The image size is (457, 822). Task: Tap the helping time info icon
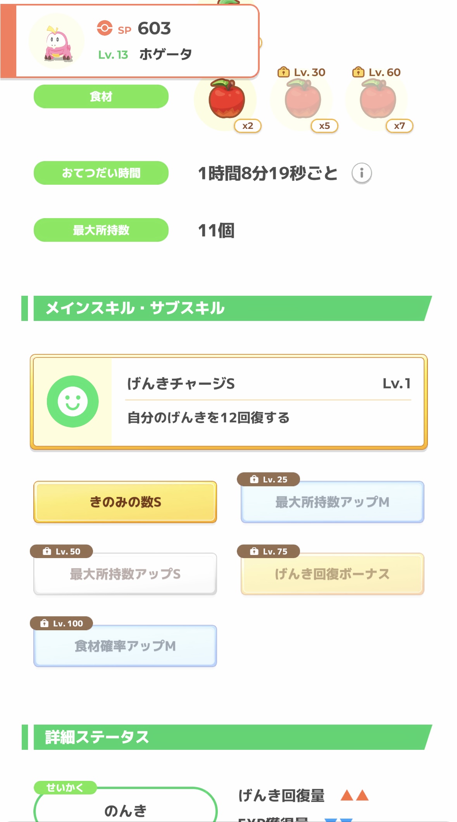[x=361, y=173]
